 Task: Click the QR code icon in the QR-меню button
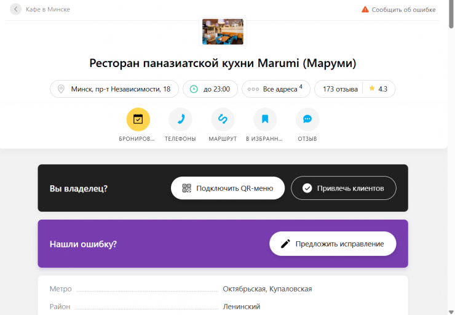[186, 188]
